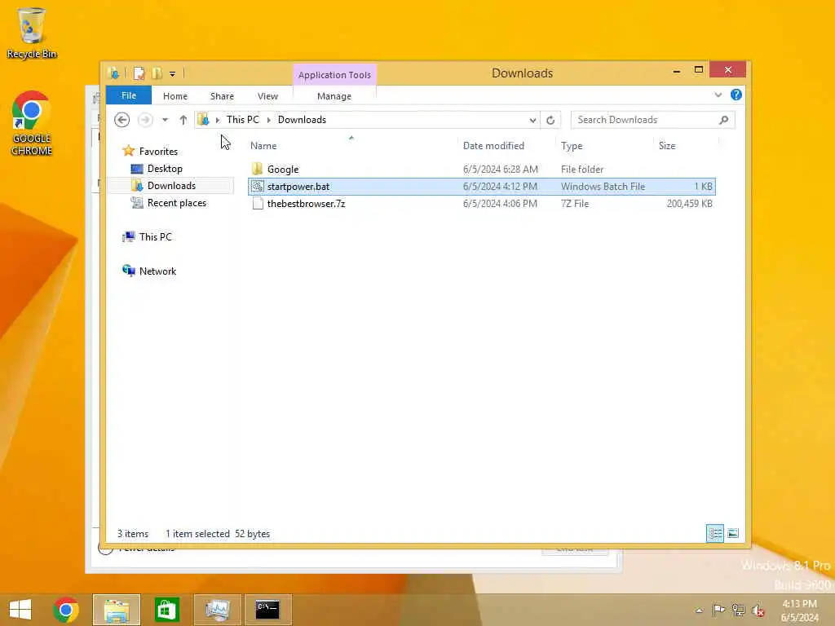Open Command Prompt taskbar icon
Screen dimensions: 835x626
[x=267, y=610]
